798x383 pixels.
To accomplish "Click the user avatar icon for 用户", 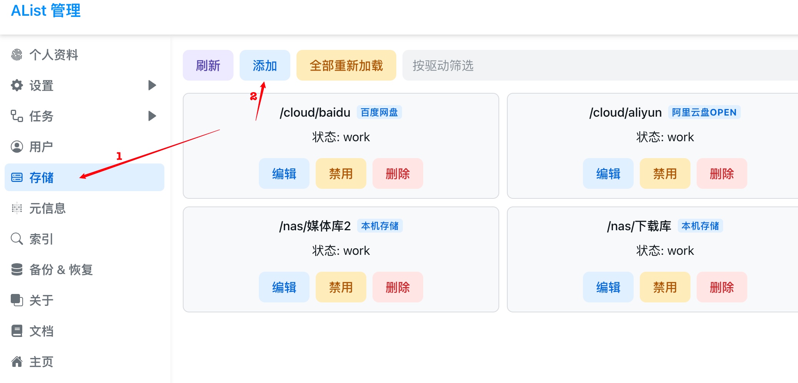I will tap(17, 147).
